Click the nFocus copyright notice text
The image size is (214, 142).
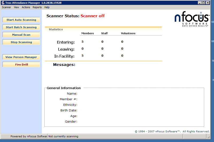(172, 132)
